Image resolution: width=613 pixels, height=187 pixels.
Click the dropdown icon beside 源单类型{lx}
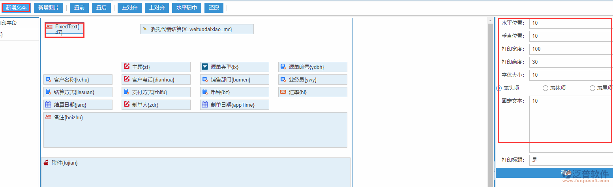click(204, 67)
